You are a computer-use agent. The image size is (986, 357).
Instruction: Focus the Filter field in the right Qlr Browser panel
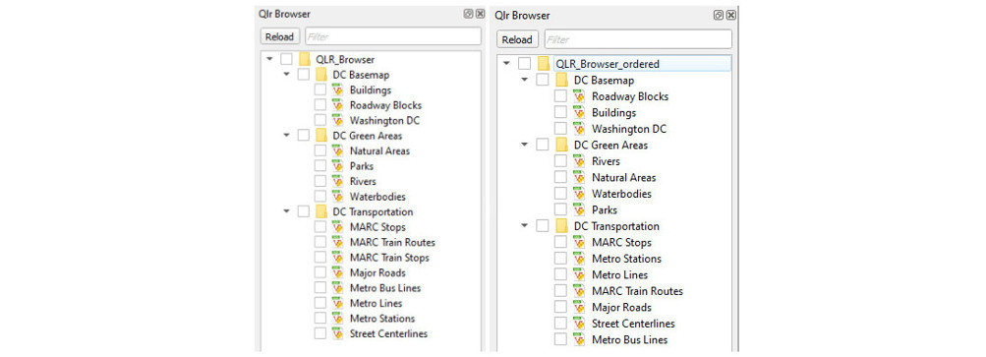point(638,39)
